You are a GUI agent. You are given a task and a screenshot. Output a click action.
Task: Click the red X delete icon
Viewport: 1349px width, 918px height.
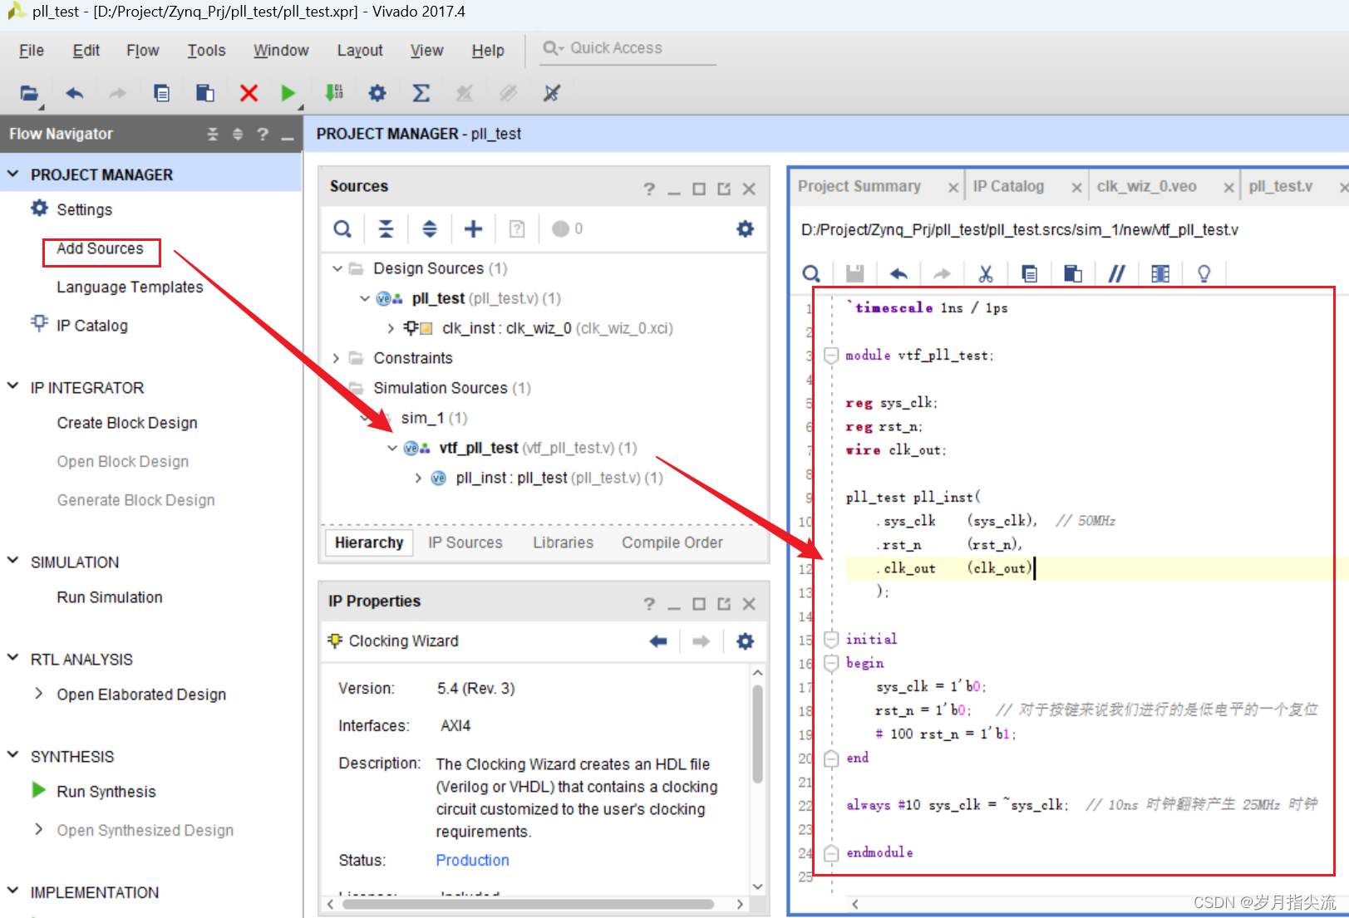pyautogui.click(x=249, y=93)
